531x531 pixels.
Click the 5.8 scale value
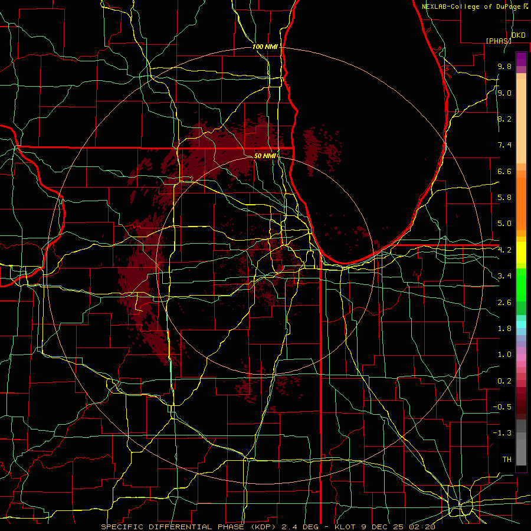point(504,198)
